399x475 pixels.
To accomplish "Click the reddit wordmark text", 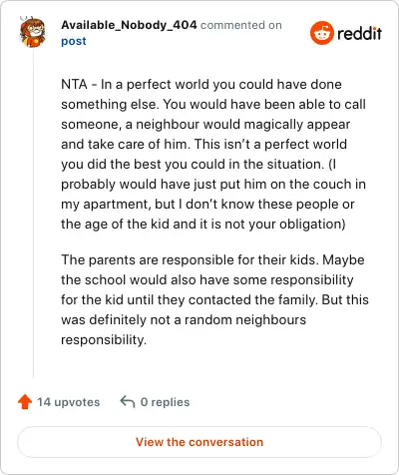I will click(359, 33).
